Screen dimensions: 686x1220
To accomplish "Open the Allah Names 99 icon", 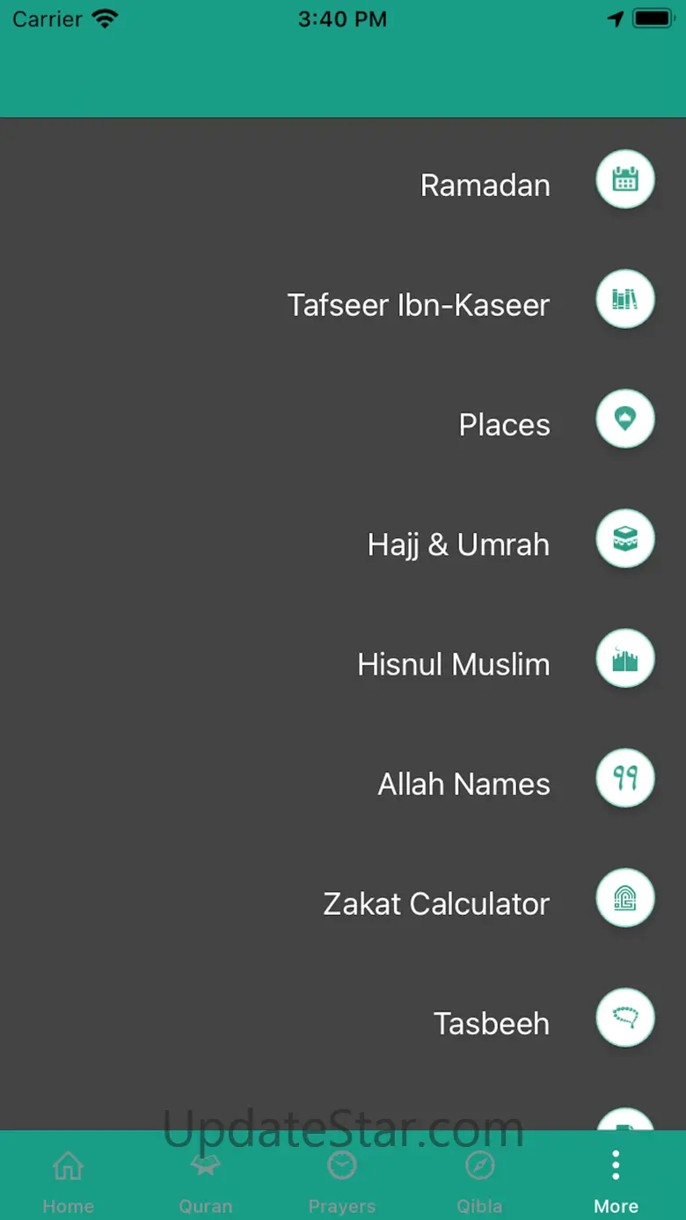I will [625, 778].
